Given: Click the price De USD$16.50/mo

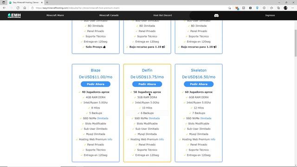Looking at the screenshot, I should coord(199,77).
